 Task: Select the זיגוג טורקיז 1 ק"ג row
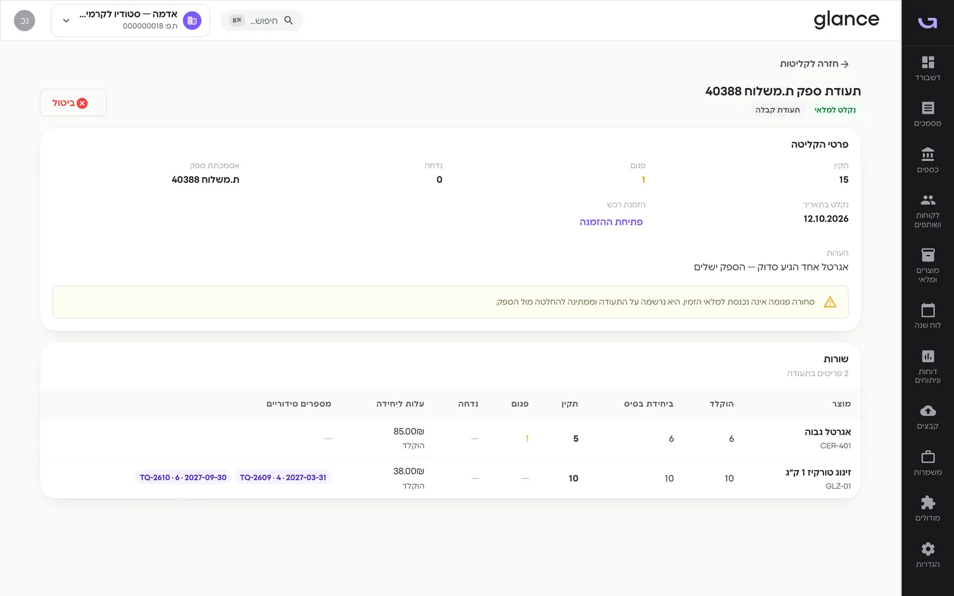(450, 478)
